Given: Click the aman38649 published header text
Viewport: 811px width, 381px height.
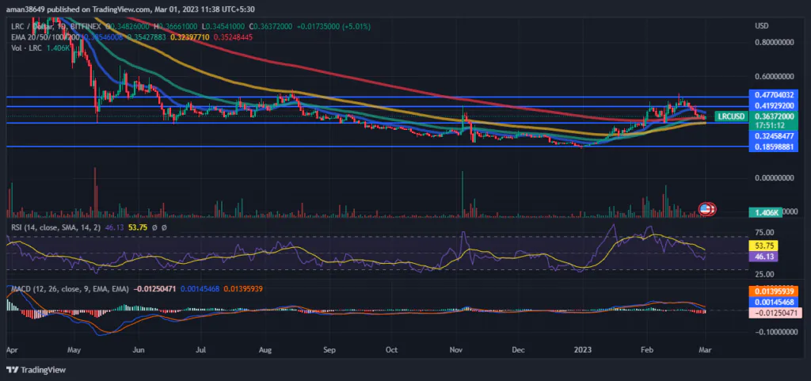Looking at the screenshot, I should pyautogui.click(x=131, y=9).
